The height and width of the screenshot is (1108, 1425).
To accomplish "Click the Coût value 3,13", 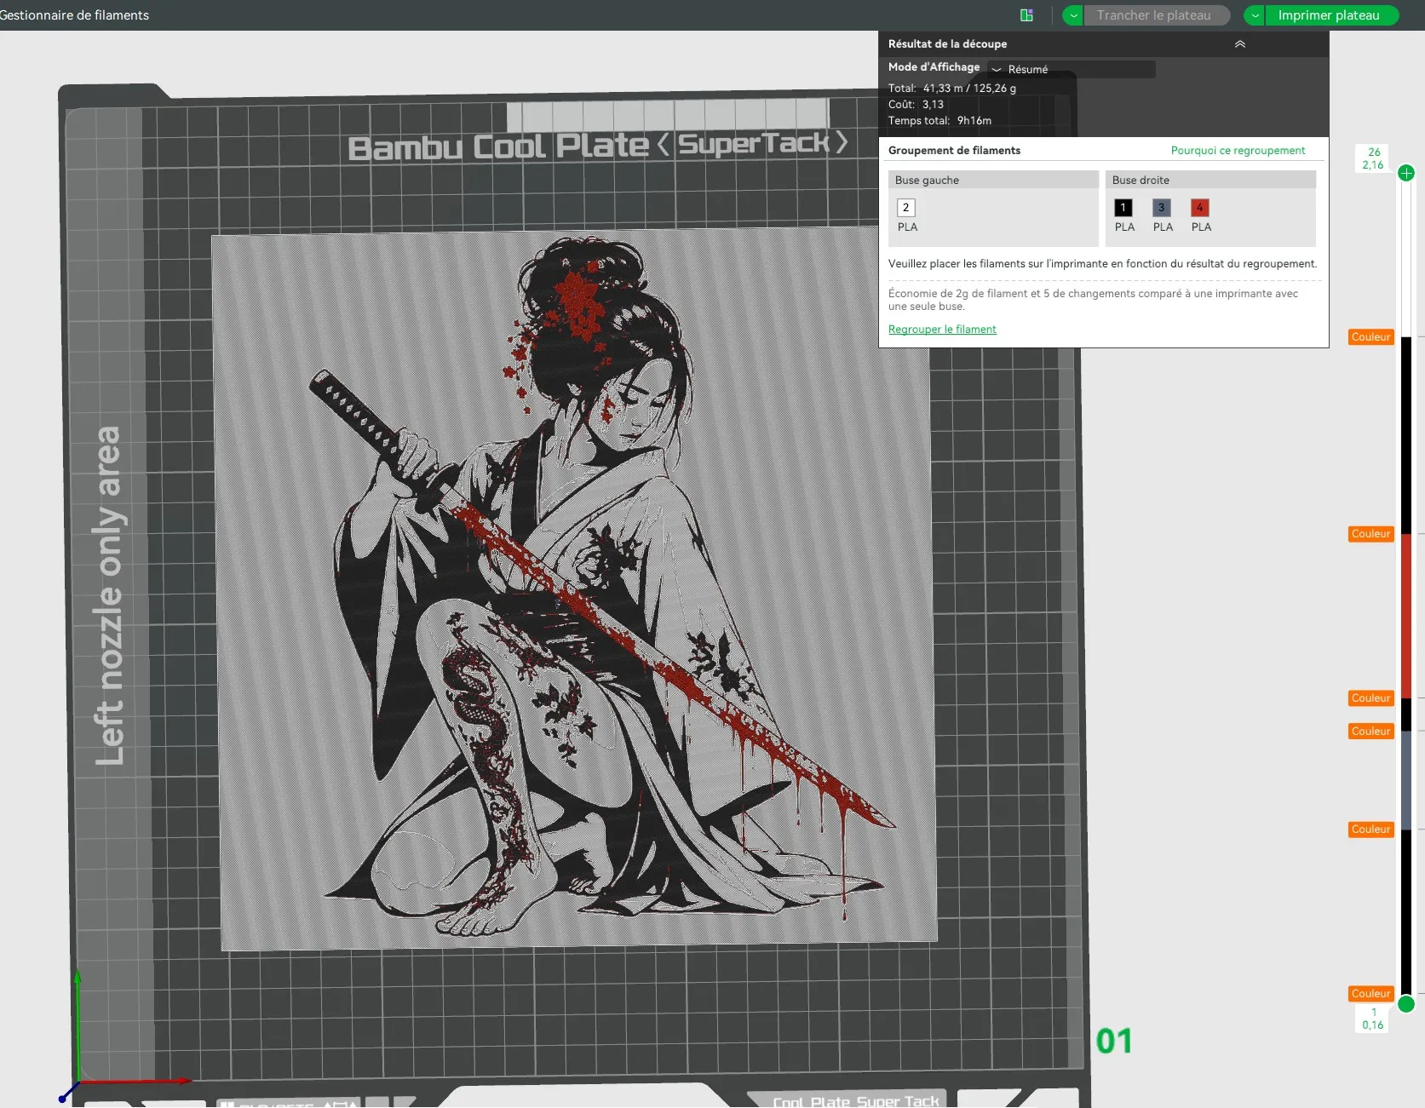I will 933,105.
